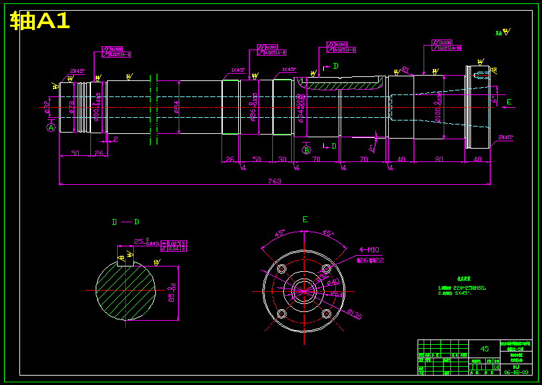The width and height of the screenshot is (542, 385).
Task: Click the left 45° angle dimension in view E
Action: tap(279, 233)
